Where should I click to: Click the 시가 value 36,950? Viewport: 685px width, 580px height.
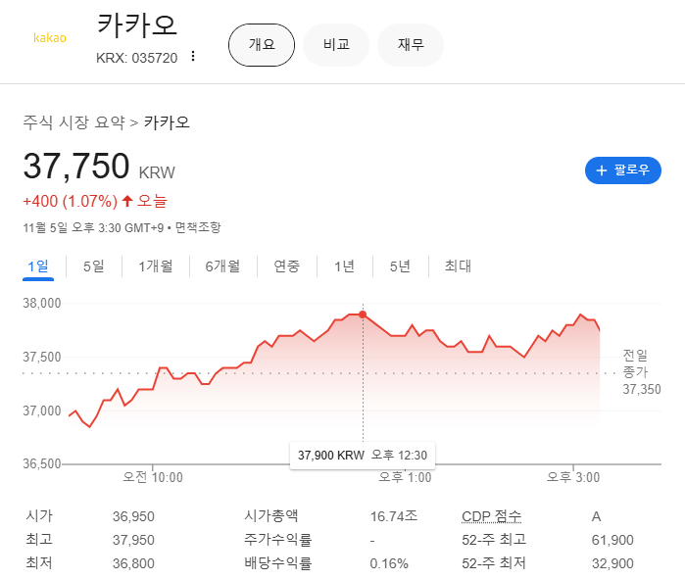pos(133,516)
